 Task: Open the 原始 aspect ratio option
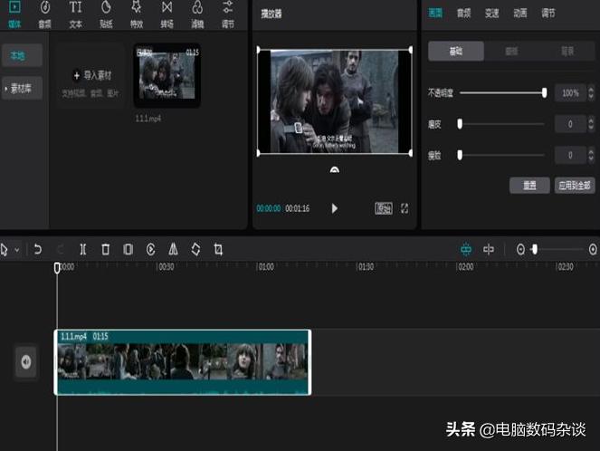tap(384, 208)
